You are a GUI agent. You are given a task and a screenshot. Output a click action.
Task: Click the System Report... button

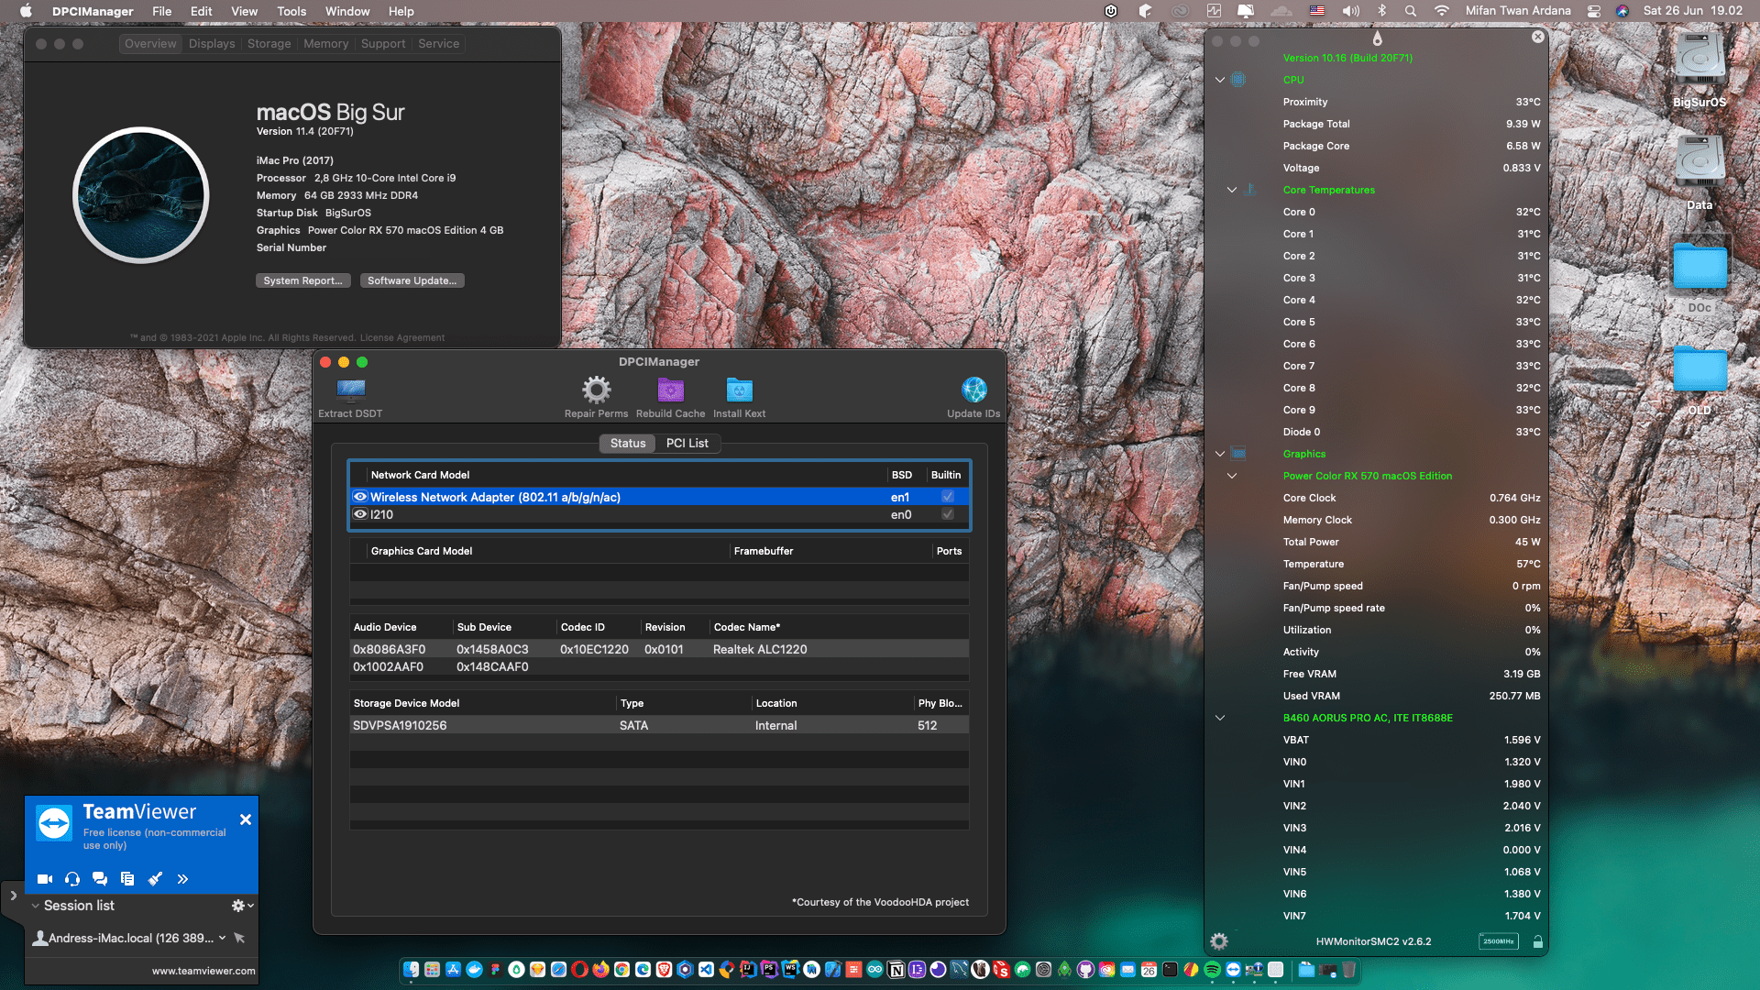pyautogui.click(x=302, y=280)
